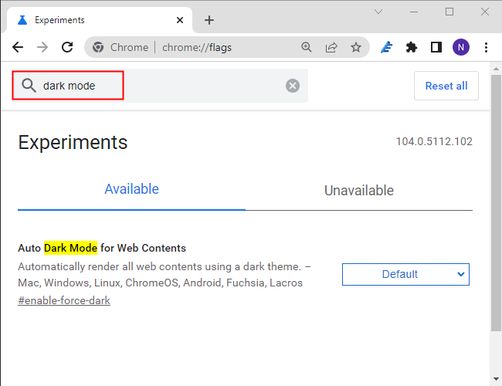Viewport: 502px width, 386px height.
Task: Go back to the previous page
Action: (x=18, y=47)
